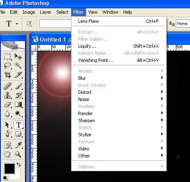Select the Eraser tool
This screenshot has width=190, height=182.
tap(7, 105)
